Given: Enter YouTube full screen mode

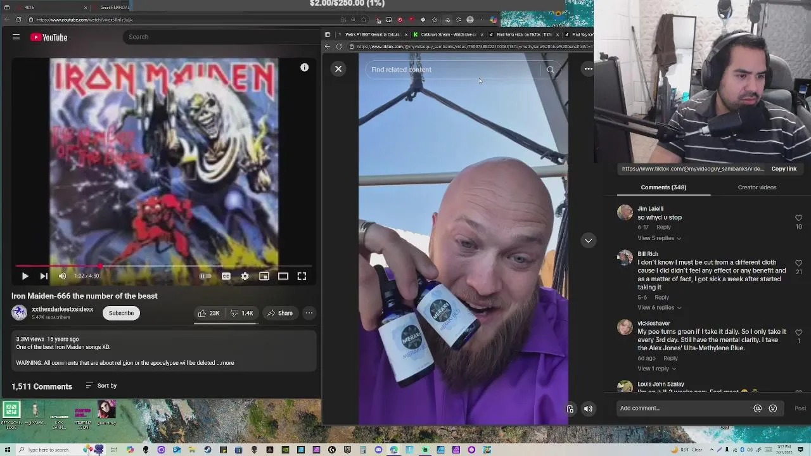Looking at the screenshot, I should (x=302, y=276).
